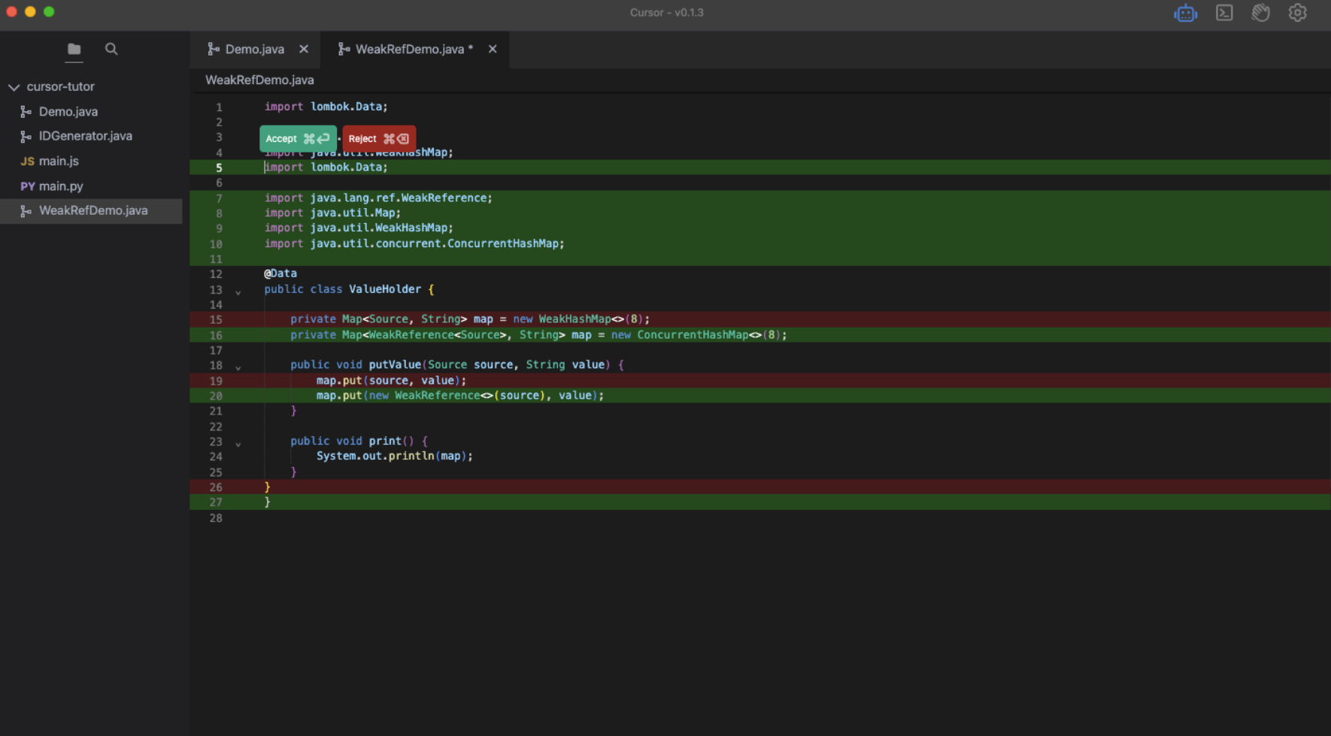Click the WeakRefDemo.java breadcrumb label
This screenshot has width=1331, height=736.
coord(259,80)
